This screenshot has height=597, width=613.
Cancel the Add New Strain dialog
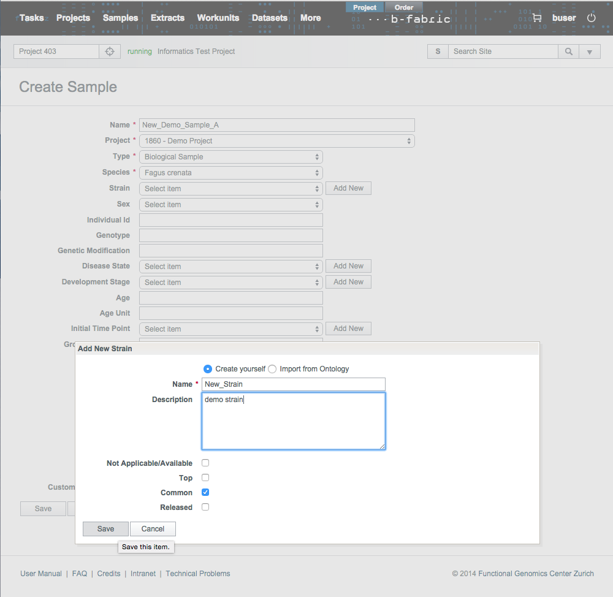click(153, 529)
